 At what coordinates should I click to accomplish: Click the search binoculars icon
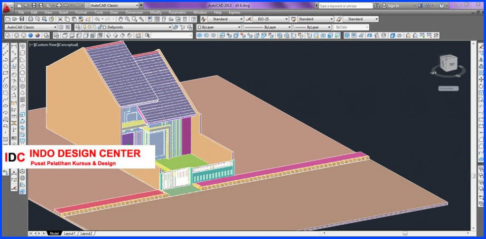(x=377, y=6)
